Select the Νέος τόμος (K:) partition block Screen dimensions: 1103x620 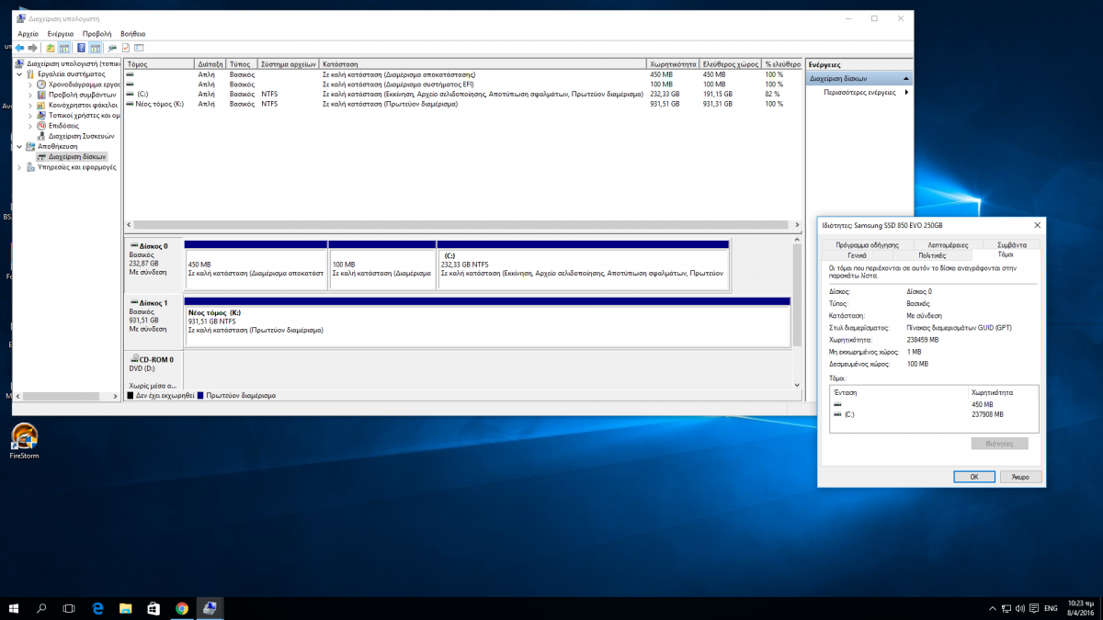tap(487, 324)
